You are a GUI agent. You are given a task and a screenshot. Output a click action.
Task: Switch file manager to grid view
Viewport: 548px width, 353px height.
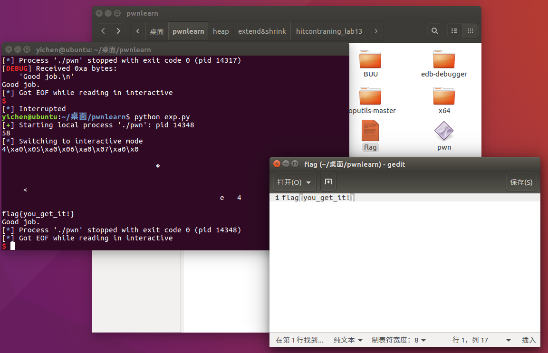tap(471, 31)
